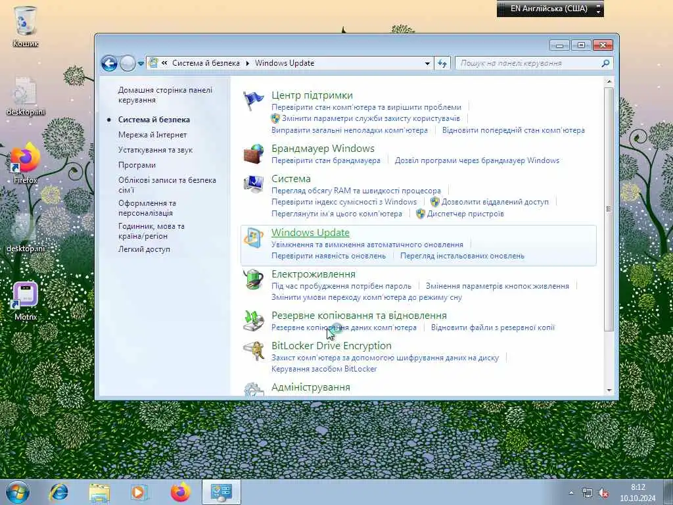This screenshot has width=673, height=505.
Task: Click Керування засобом BitLocker
Action: click(324, 369)
